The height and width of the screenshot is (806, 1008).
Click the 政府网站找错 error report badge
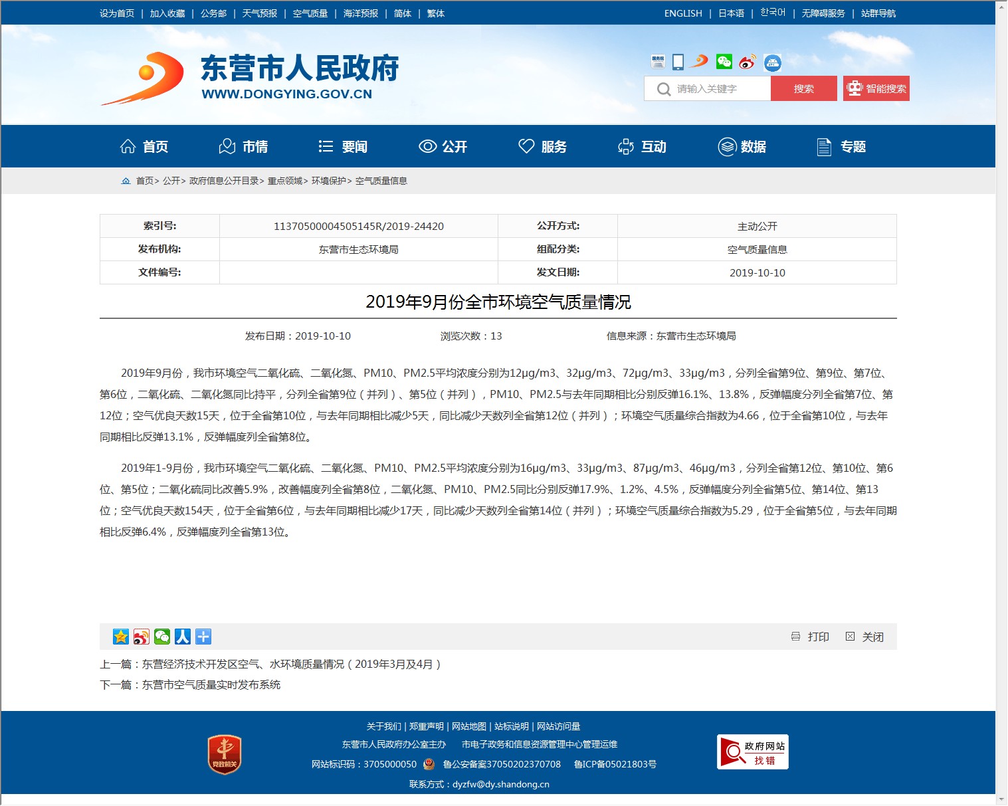point(752,752)
